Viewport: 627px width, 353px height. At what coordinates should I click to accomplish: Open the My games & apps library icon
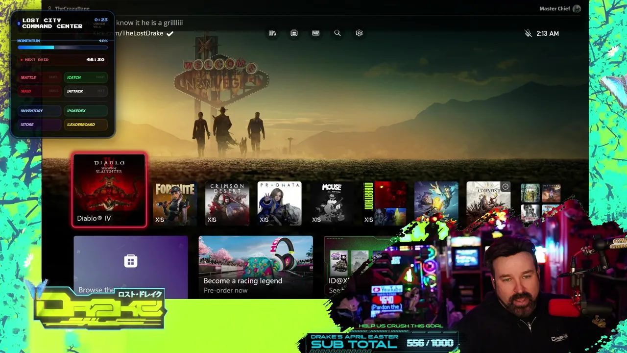tap(272, 33)
